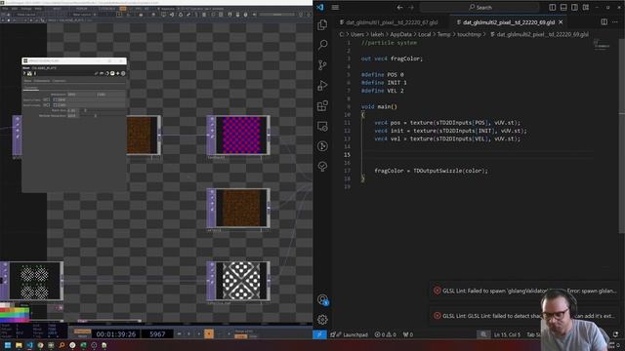Open File menu in TouchDesigner
Viewport: 625px width, 351px height.
[6, 9]
